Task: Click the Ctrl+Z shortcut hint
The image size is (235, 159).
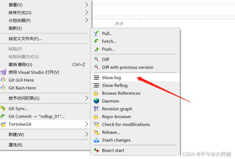Action: (79, 65)
